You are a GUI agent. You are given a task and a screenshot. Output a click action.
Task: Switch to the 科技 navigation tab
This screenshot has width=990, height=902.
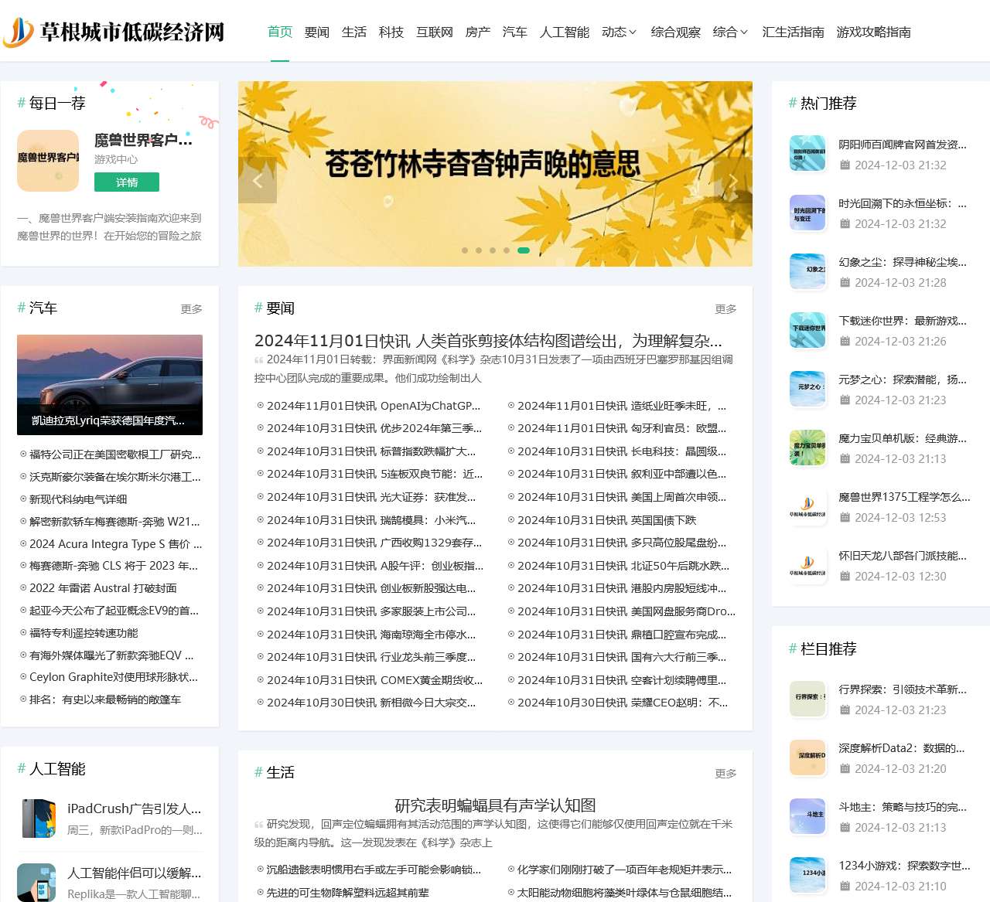point(391,32)
